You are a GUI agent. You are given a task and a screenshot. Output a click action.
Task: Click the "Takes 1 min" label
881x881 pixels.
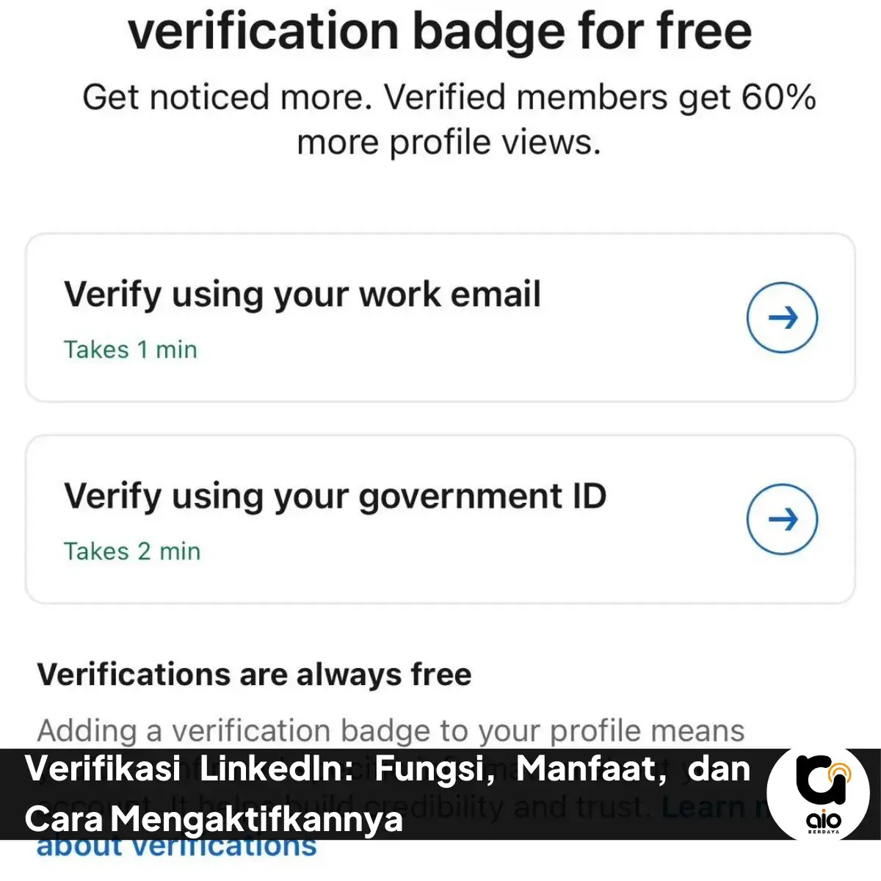130,349
